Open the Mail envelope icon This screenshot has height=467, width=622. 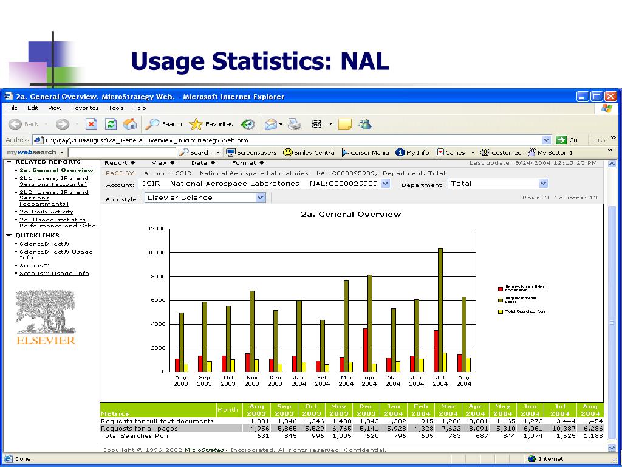tap(271, 124)
